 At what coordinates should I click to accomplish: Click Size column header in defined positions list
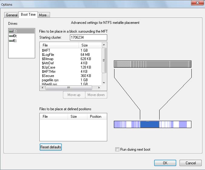click(78, 117)
